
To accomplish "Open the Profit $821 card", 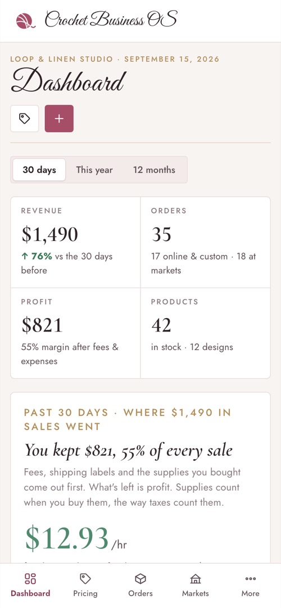I will click(x=75, y=333).
